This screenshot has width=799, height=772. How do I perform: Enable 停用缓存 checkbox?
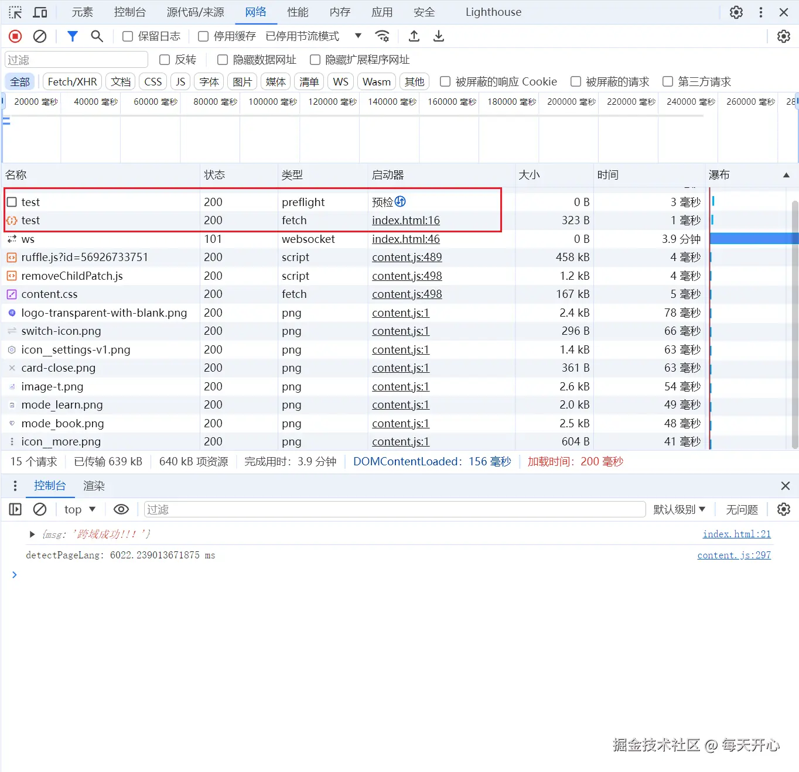coord(203,36)
